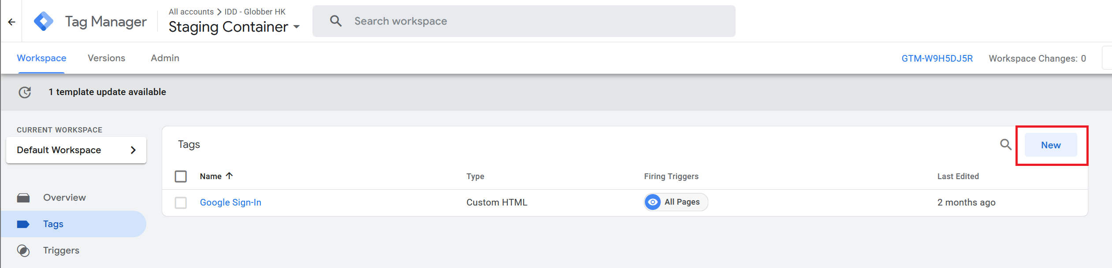
Task: Click the Tag Manager title text
Action: 106,22
